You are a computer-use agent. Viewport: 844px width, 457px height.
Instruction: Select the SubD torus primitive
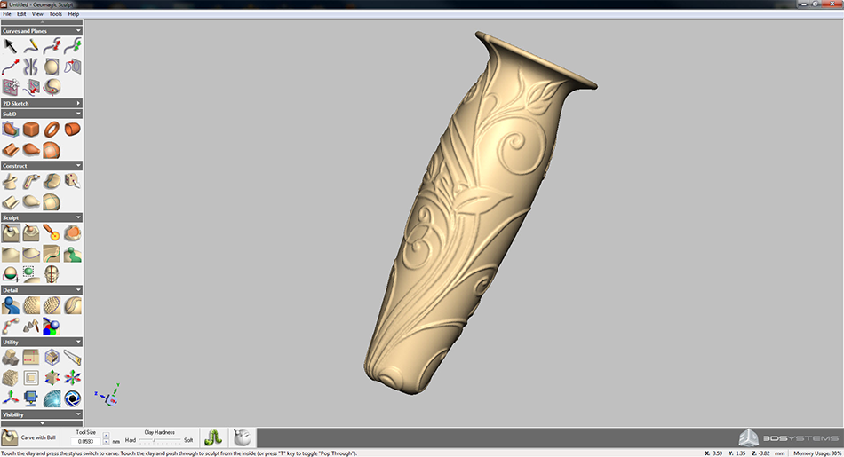[x=52, y=130]
